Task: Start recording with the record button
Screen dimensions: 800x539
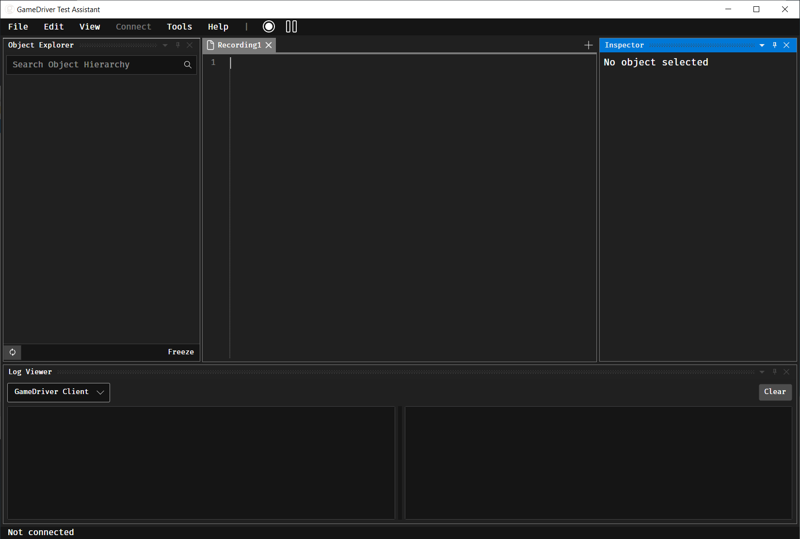Action: click(269, 27)
